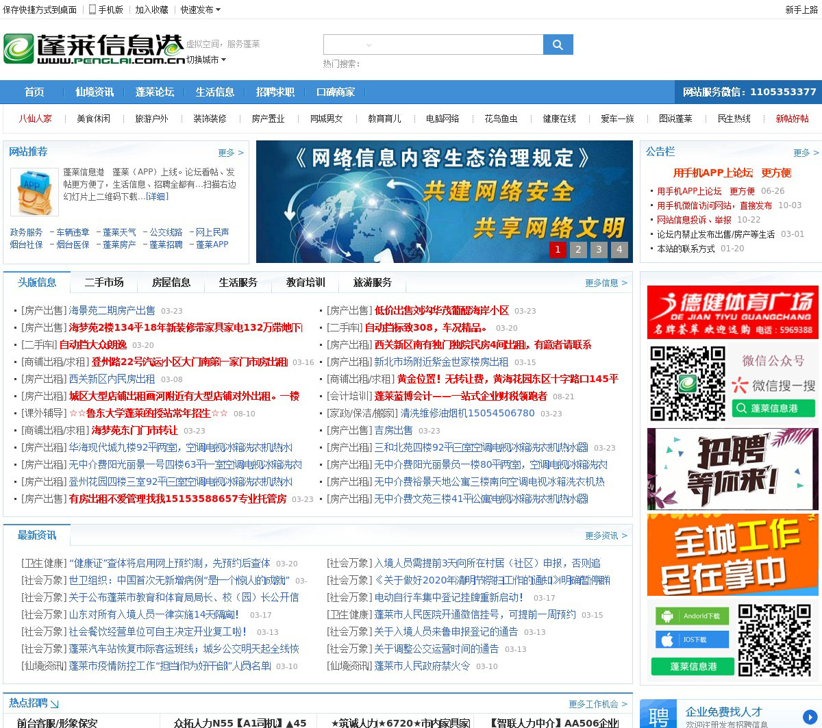Image resolution: width=822 pixels, height=728 pixels.
Task: Click the blue search magnifier button
Action: (558, 45)
